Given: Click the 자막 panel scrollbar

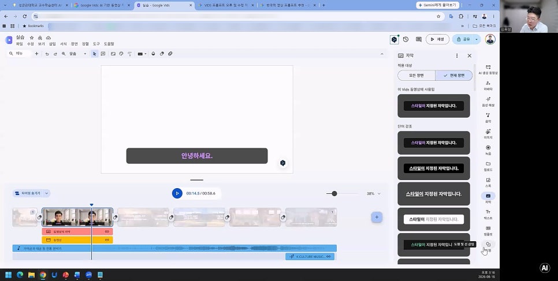Looking at the screenshot, I should pyautogui.click(x=474, y=77).
